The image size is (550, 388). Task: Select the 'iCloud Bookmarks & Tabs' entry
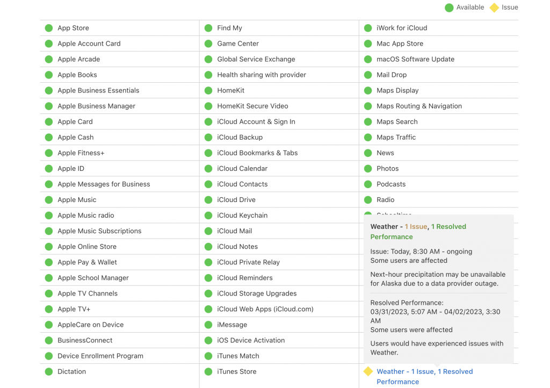[x=257, y=153]
